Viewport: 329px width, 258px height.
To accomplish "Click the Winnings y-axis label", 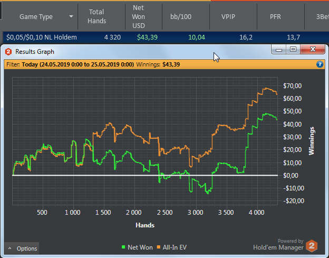I will click(x=312, y=141).
